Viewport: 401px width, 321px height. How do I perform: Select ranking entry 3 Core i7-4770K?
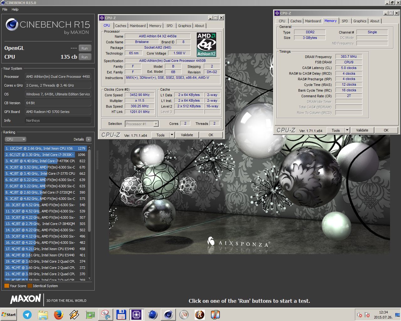(x=46, y=161)
